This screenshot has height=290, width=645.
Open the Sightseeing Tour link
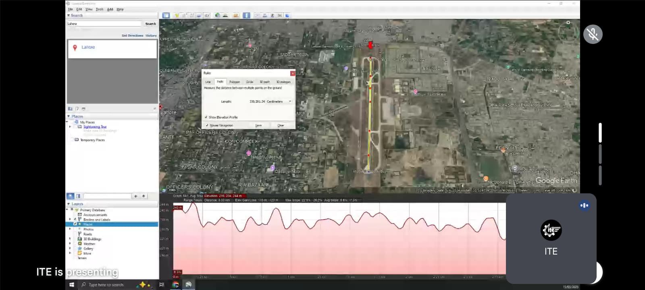point(95,127)
